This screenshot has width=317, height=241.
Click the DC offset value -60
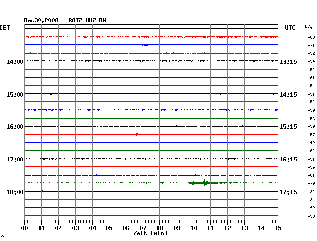(311, 151)
